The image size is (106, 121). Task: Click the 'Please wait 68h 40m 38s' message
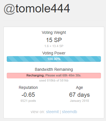pyautogui.click(x=63, y=75)
